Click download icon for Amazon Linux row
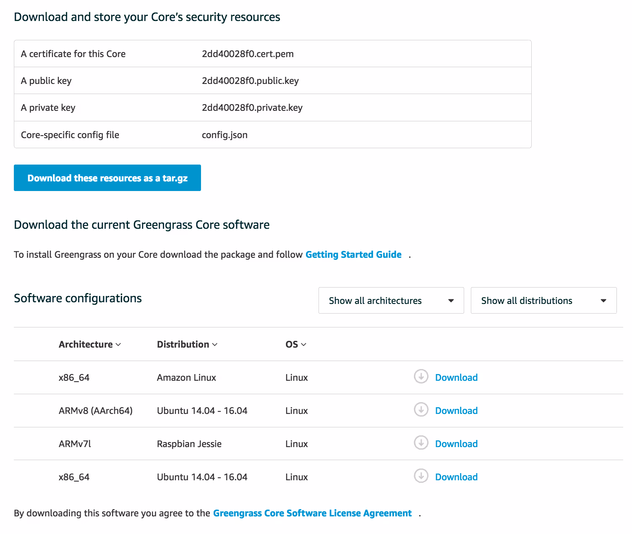 (x=421, y=377)
